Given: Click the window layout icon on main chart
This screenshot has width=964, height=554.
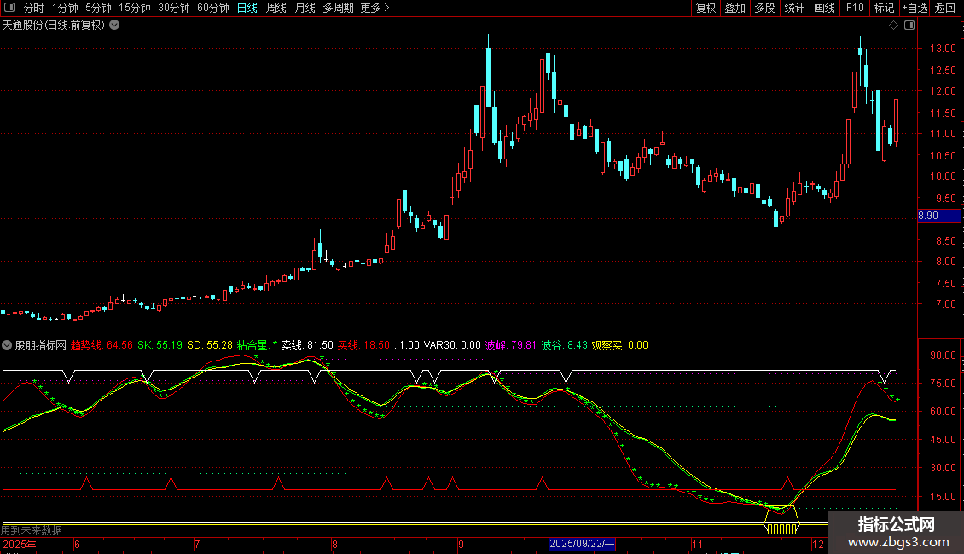Looking at the screenshot, I should click(909, 26).
